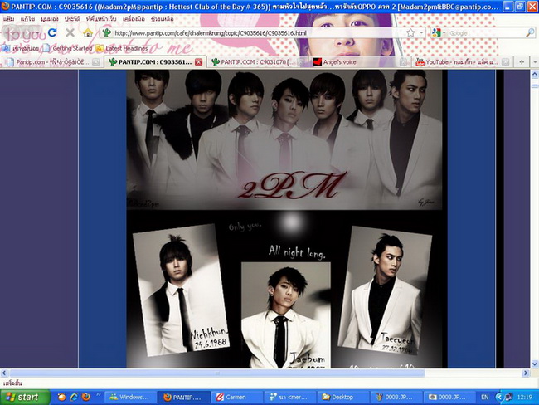Go to the browser home page
Screen dimensions: 539x405
[x=88, y=33]
